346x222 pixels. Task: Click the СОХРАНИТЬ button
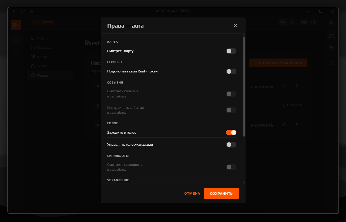(221, 193)
